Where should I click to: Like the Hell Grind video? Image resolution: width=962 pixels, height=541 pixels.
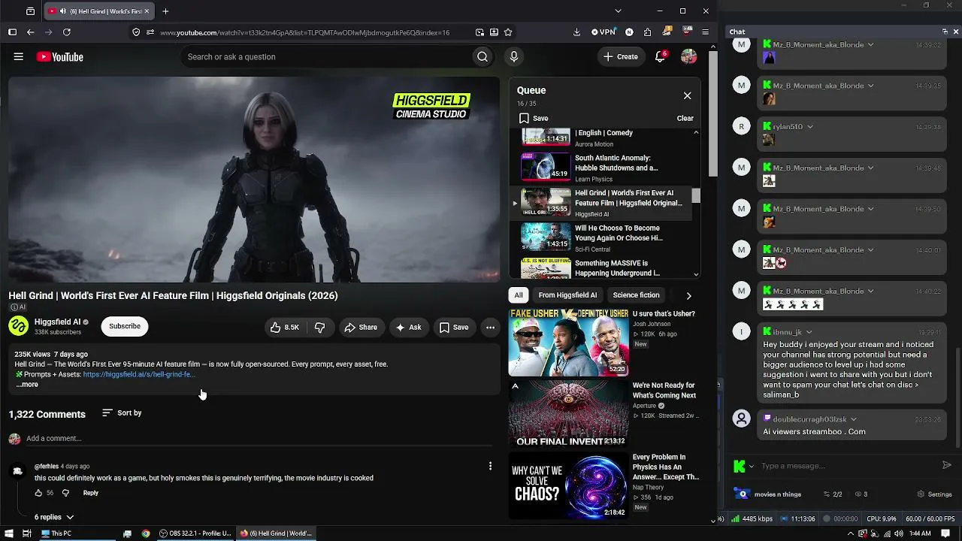pos(285,327)
